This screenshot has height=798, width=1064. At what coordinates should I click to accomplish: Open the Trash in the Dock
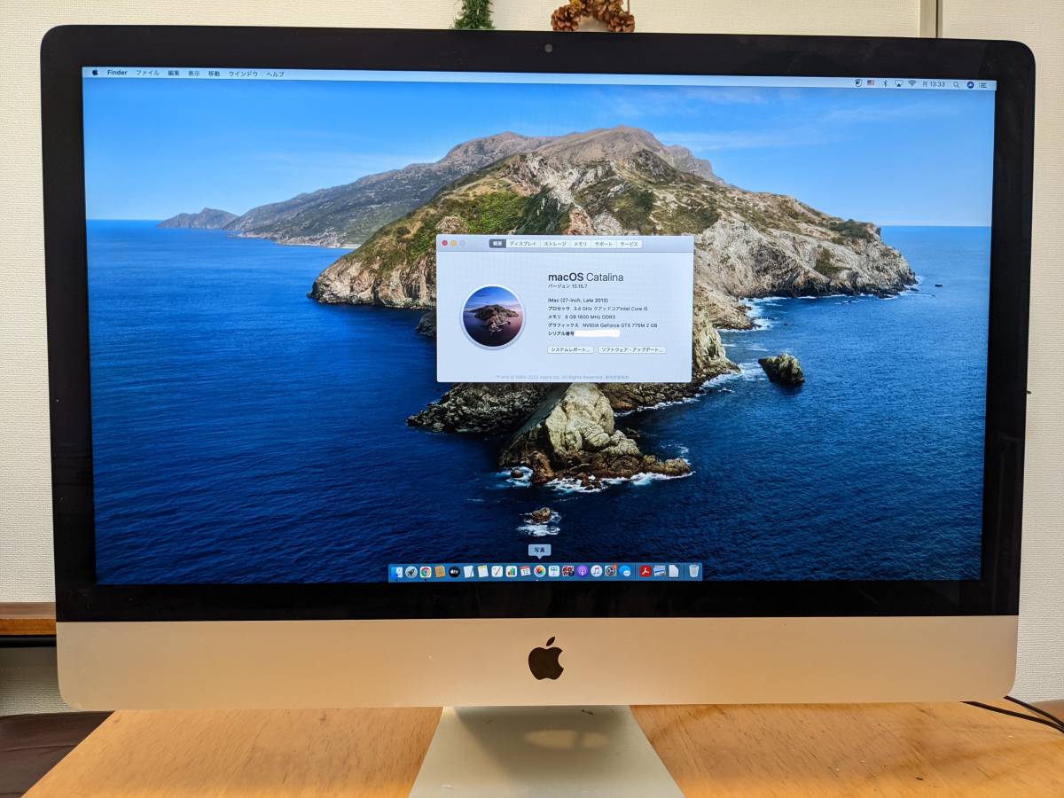[x=693, y=572]
